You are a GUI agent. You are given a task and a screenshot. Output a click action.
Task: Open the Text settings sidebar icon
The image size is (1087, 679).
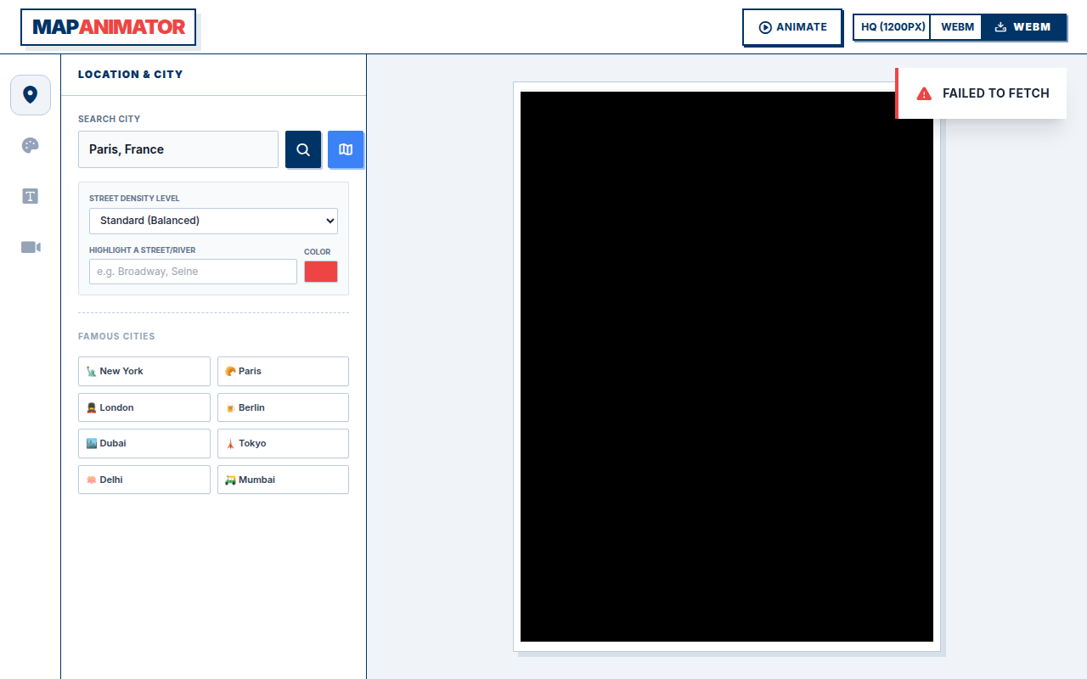click(31, 196)
